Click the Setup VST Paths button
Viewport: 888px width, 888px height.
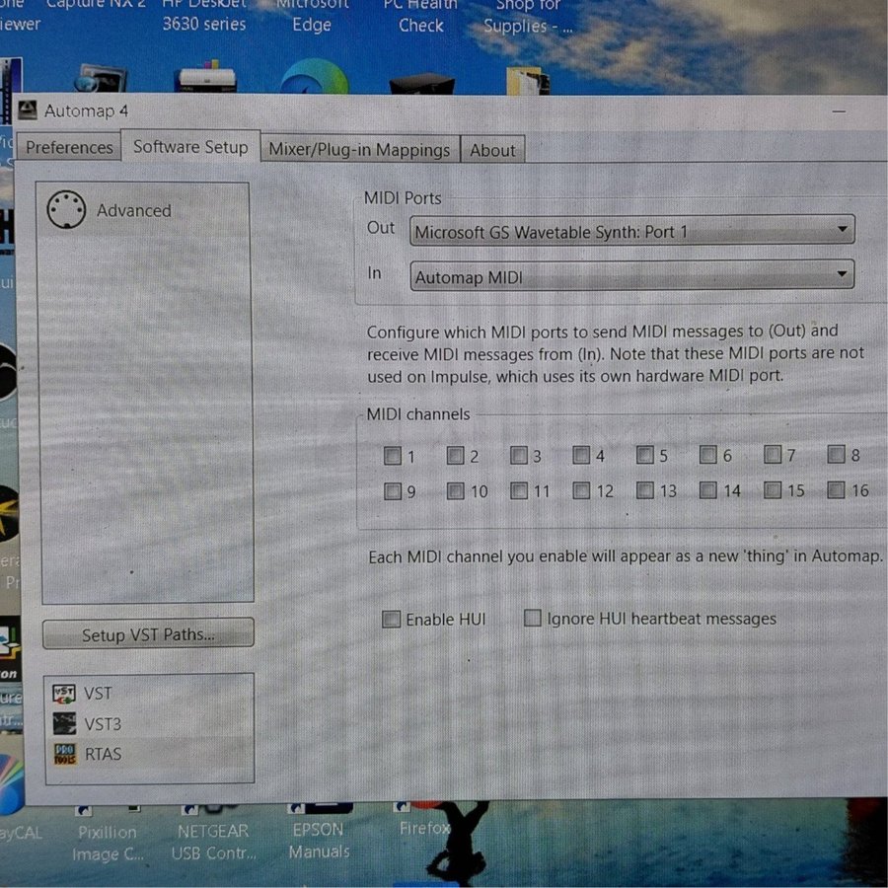coord(148,634)
